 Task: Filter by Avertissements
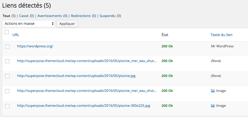[50, 16]
